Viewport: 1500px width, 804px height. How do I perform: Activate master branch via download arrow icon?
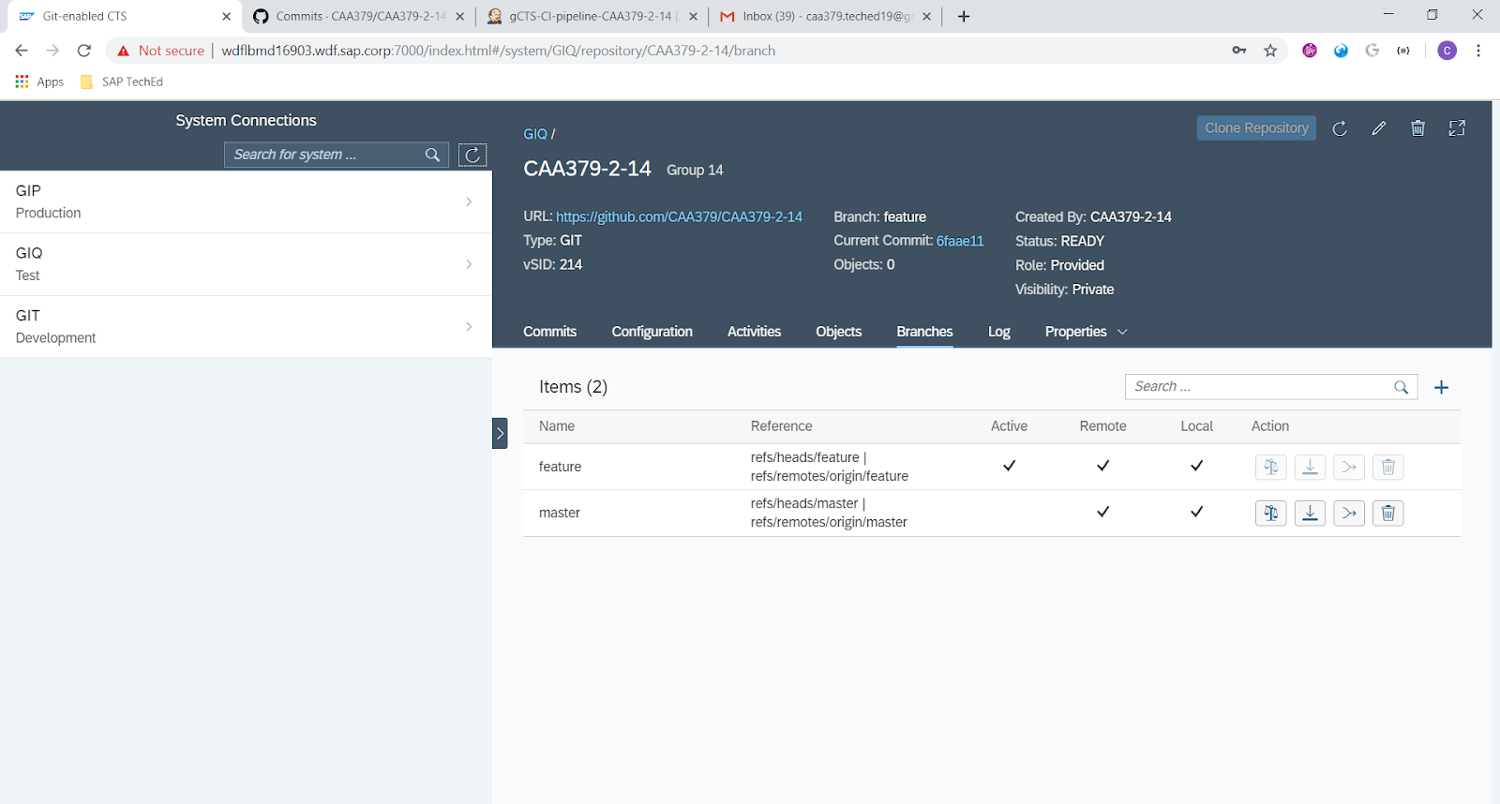1310,513
